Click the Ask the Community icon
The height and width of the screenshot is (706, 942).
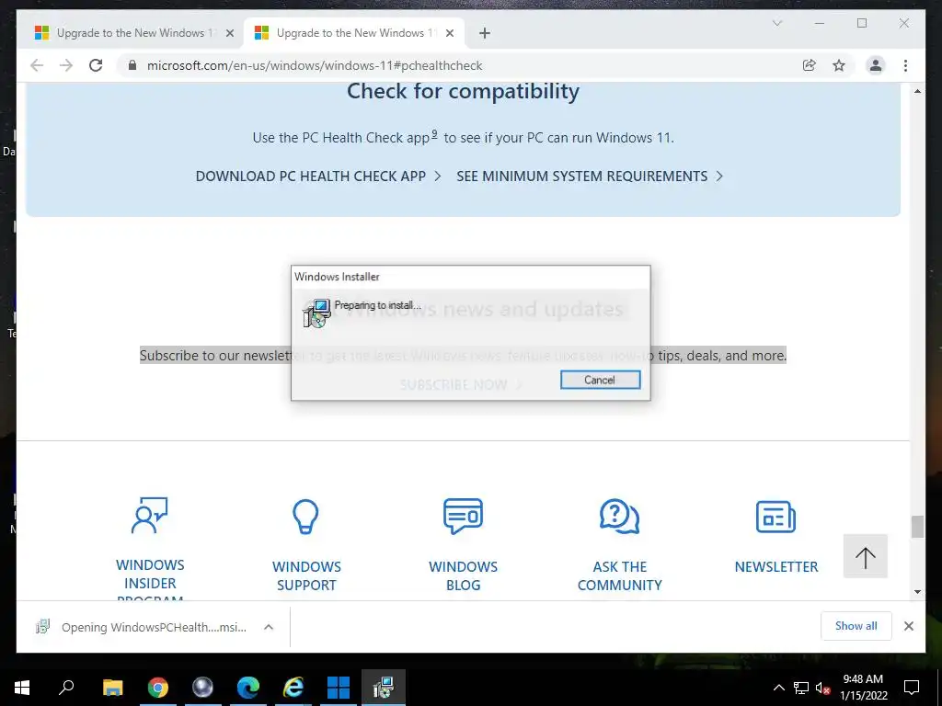tap(619, 516)
